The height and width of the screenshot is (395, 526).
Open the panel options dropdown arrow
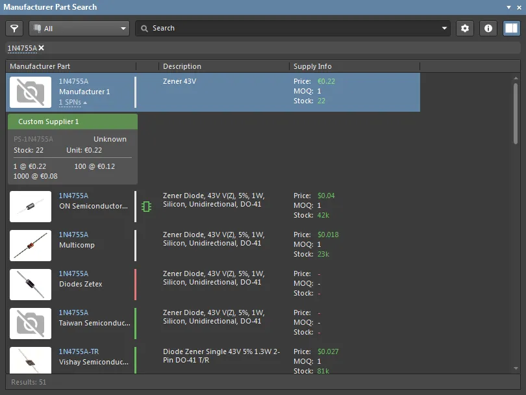(508, 7)
